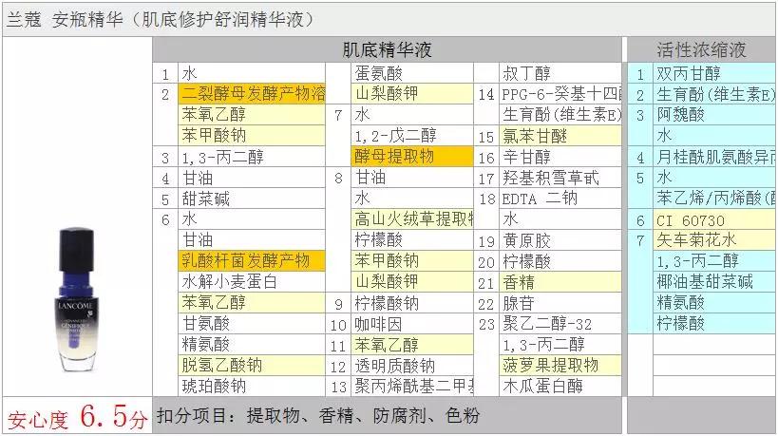Select the PPG-6-癸基十四醇 cell
The height and width of the screenshot is (436, 778).
point(560,94)
